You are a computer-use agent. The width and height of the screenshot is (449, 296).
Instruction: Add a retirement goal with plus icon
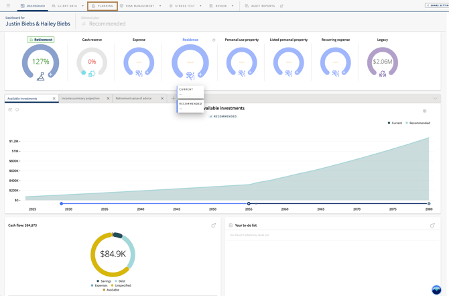(50, 75)
